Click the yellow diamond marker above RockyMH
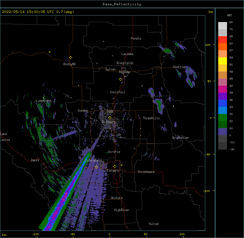This screenshot has height=238, width=244. [x=70, y=58]
